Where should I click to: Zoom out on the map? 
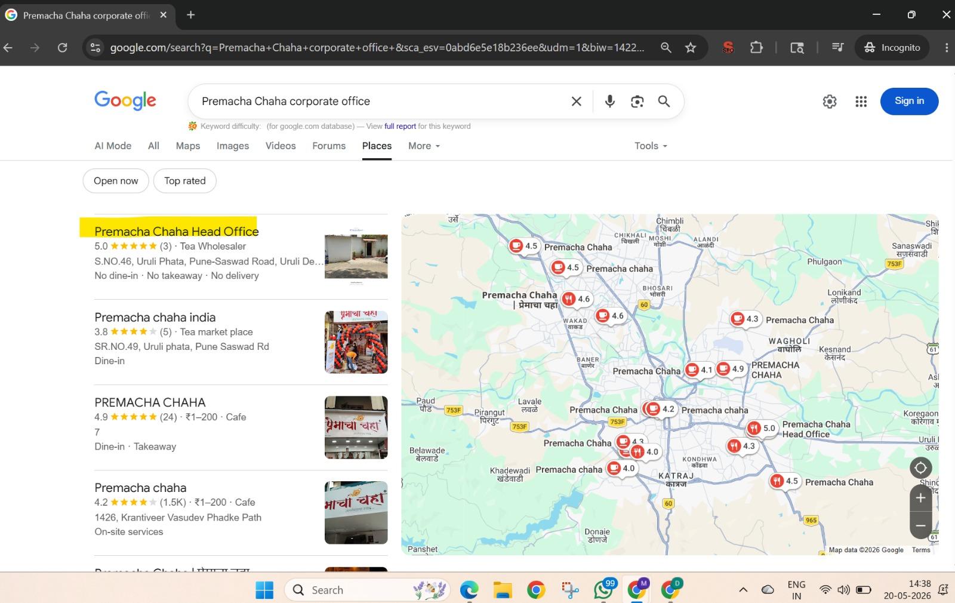coord(920,525)
